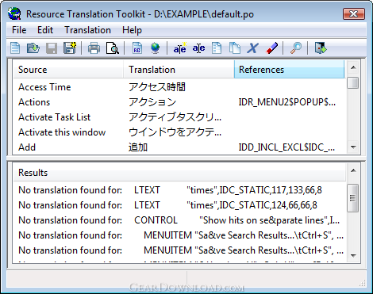Click the blue X delete icon
Screen dimensions: 373x294
[253, 48]
